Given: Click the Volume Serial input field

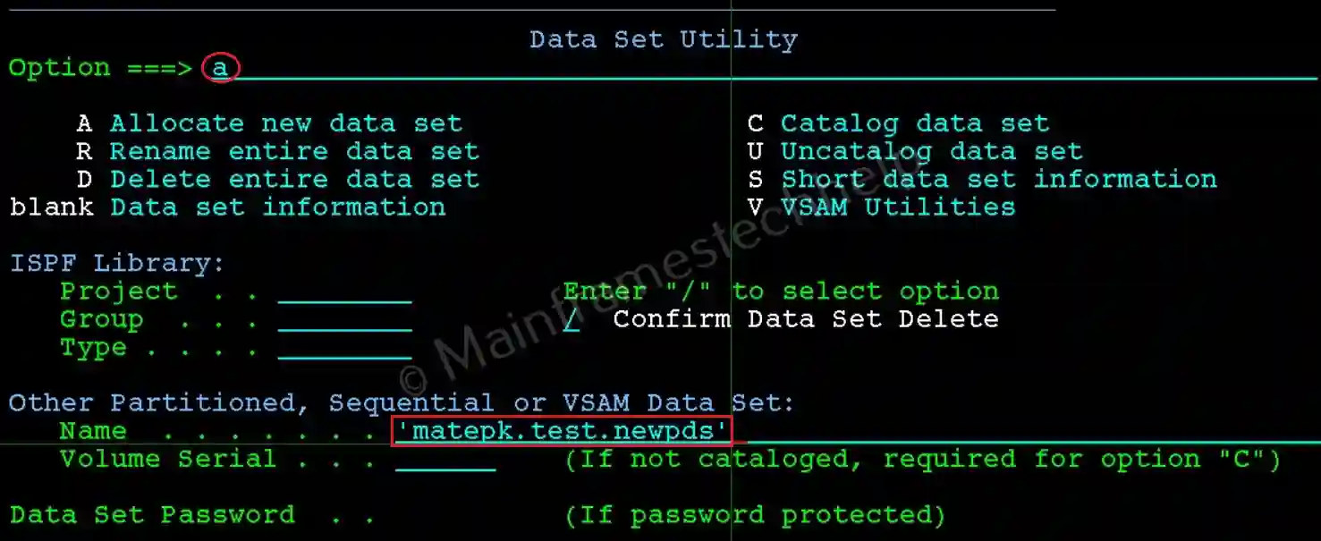Looking at the screenshot, I should tap(445, 460).
